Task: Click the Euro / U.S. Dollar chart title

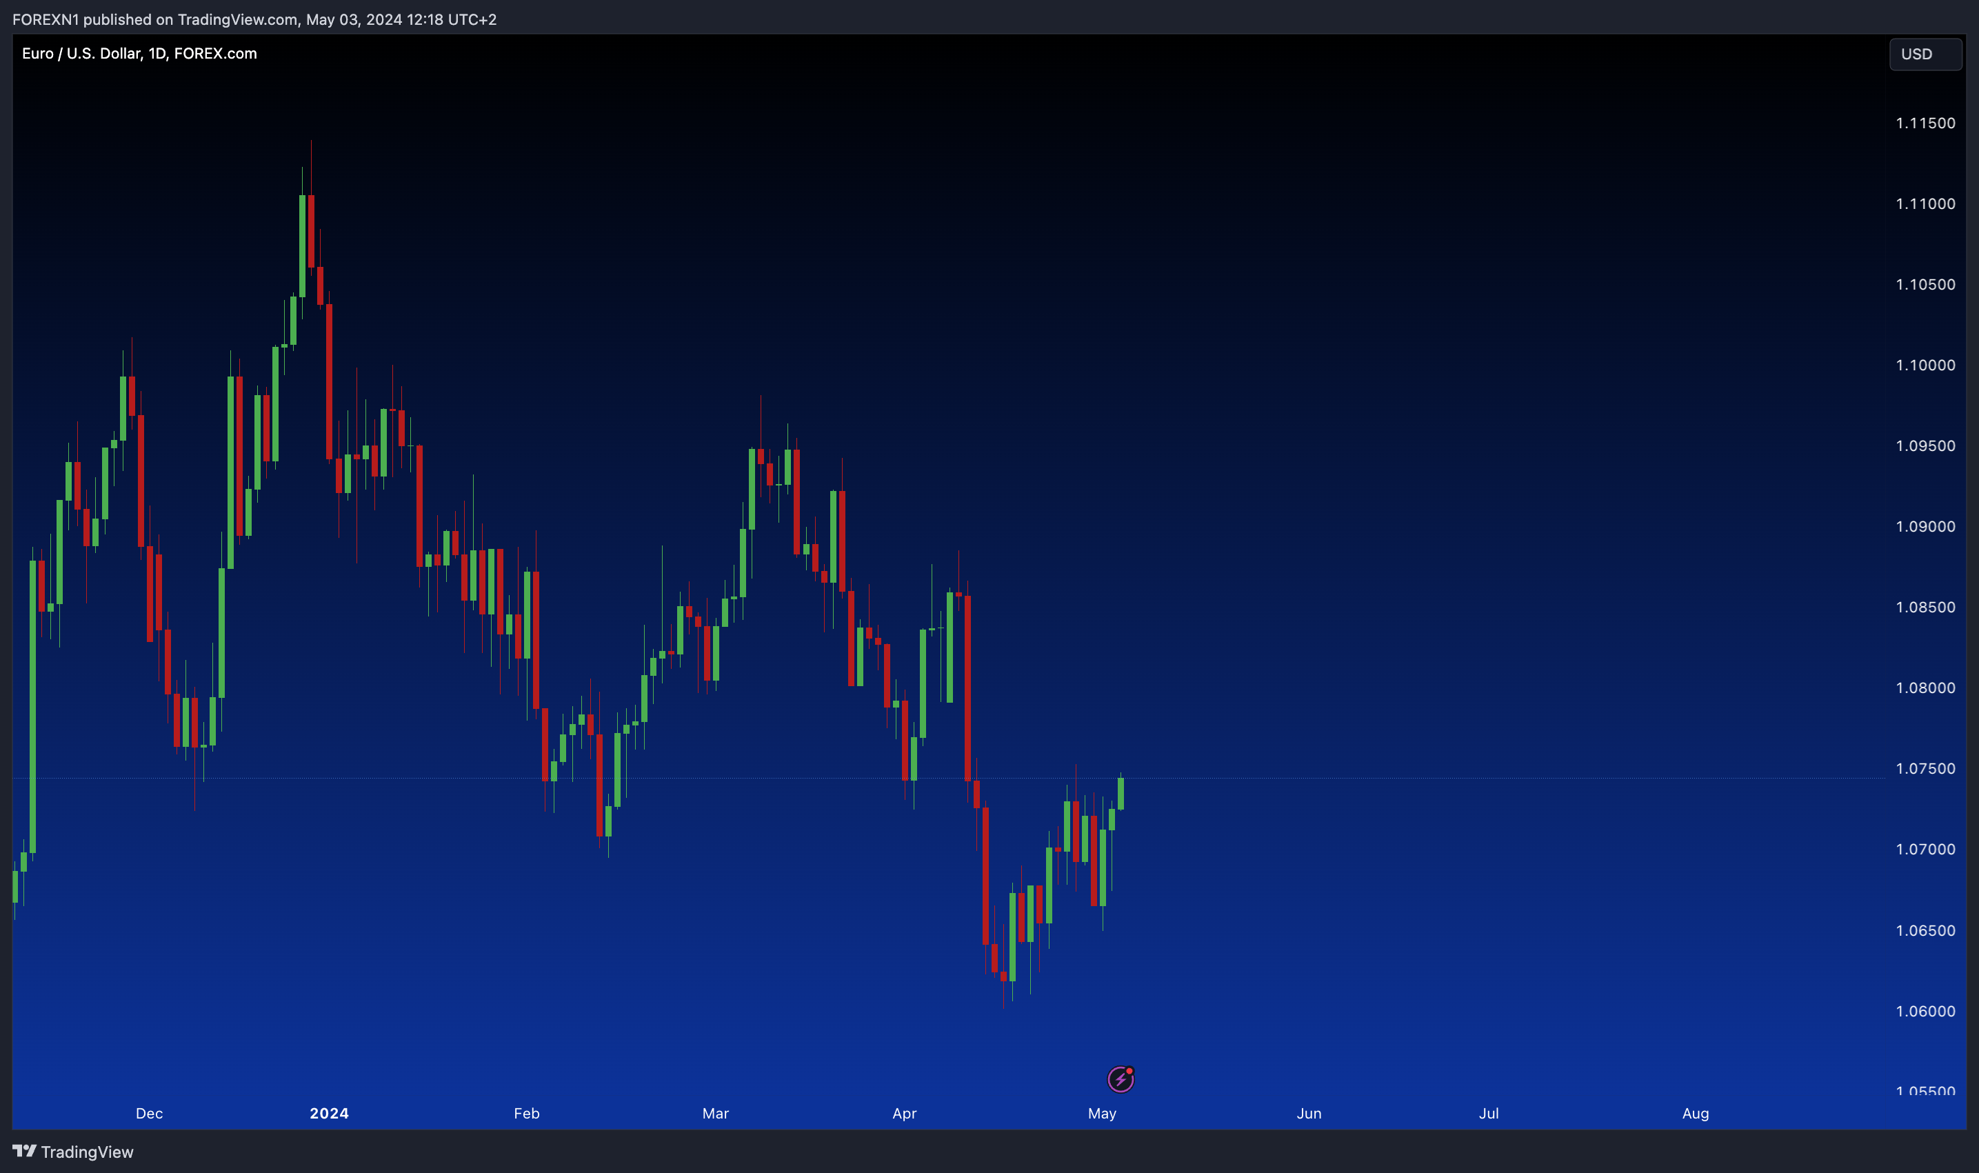Action: 139,53
